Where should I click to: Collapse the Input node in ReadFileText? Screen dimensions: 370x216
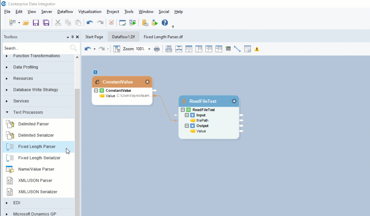(x=187, y=115)
